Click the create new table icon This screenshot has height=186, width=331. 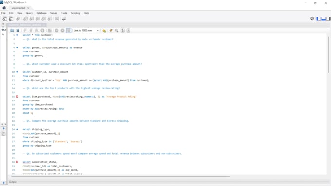(32, 19)
